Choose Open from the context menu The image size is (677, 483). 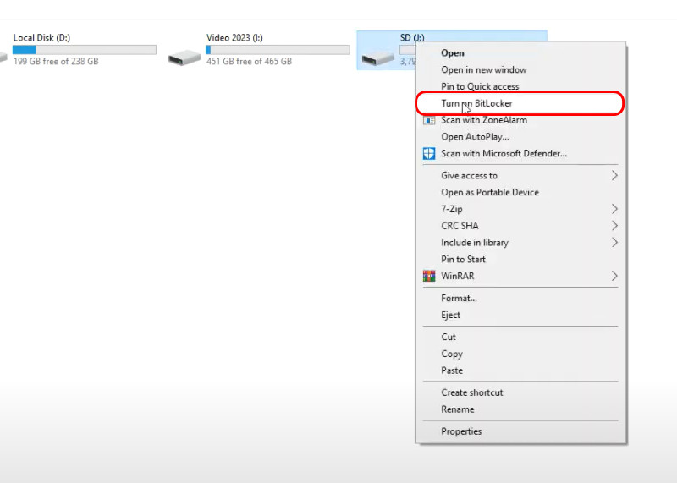click(x=520, y=53)
